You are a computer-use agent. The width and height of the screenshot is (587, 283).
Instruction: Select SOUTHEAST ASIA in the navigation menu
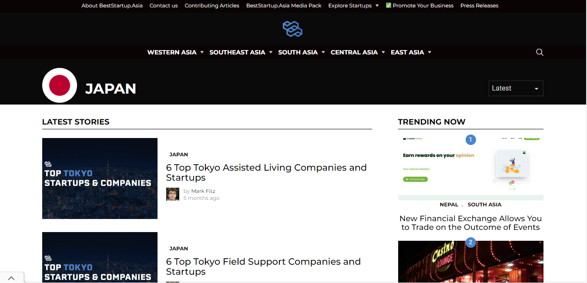[x=237, y=52]
